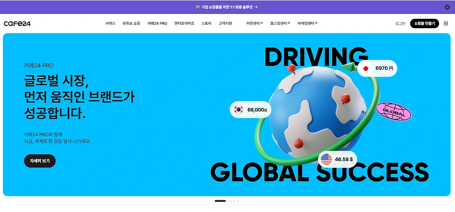455x212 pixels.
Task: Click the 자세히 보기 button
Action: (x=40, y=161)
